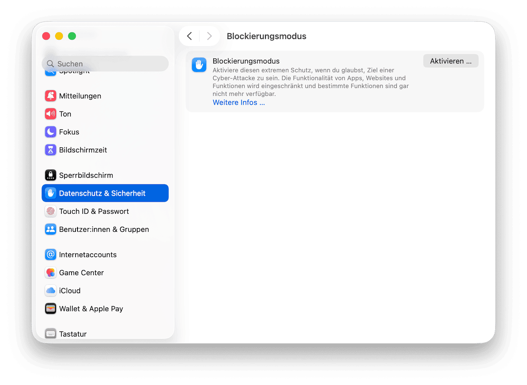Open Wallet & Apple Pay icon
Image resolution: width=527 pixels, height=385 pixels.
click(x=50, y=309)
